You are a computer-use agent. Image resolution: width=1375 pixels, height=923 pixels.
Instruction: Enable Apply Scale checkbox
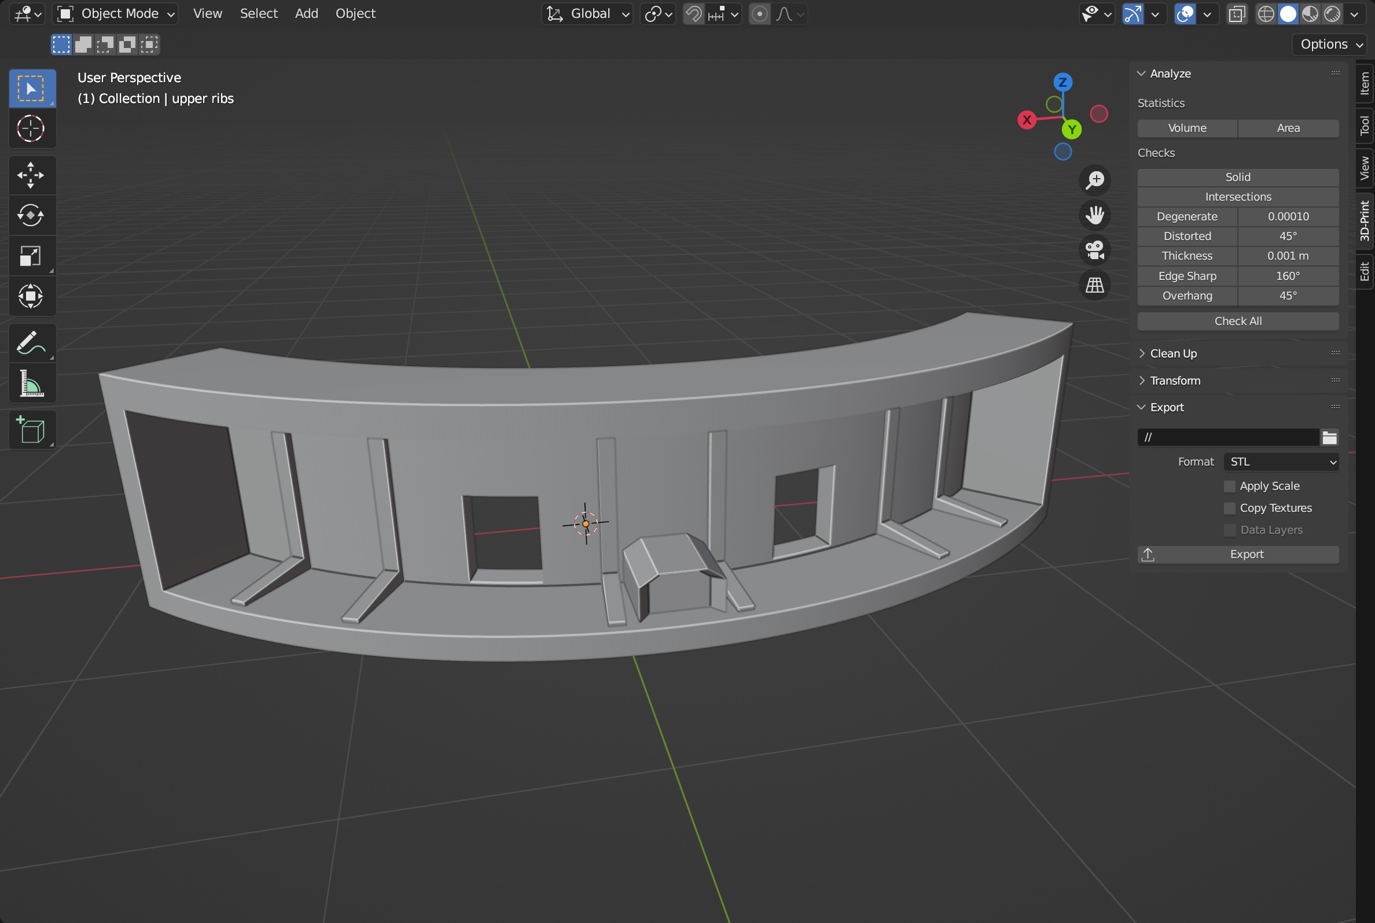pyautogui.click(x=1230, y=486)
